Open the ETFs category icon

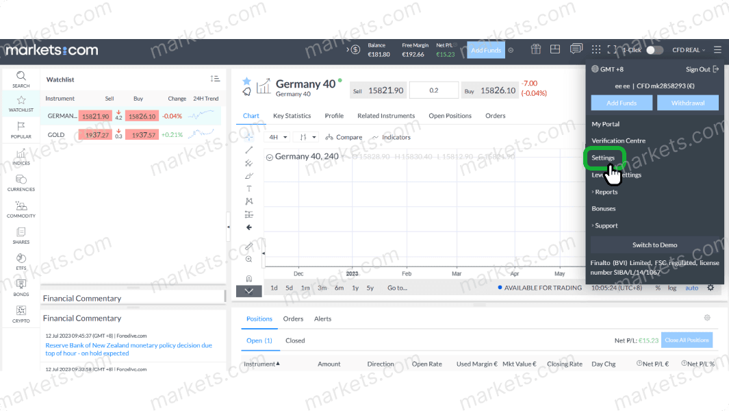[21, 262]
